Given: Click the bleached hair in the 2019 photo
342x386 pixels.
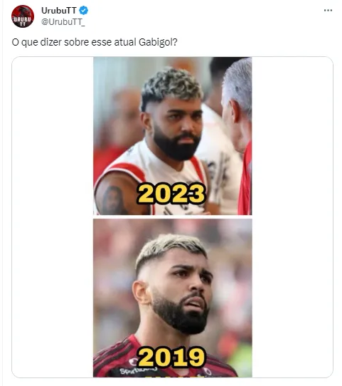Looking at the screenshot, I should pyautogui.click(x=169, y=247).
